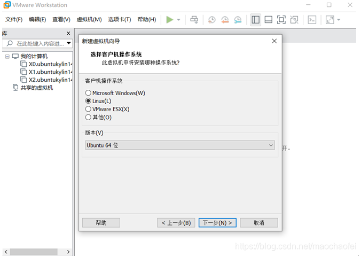Select X2.ubuntukylin14 virtual machine
The image size is (361, 256).
pos(50,80)
